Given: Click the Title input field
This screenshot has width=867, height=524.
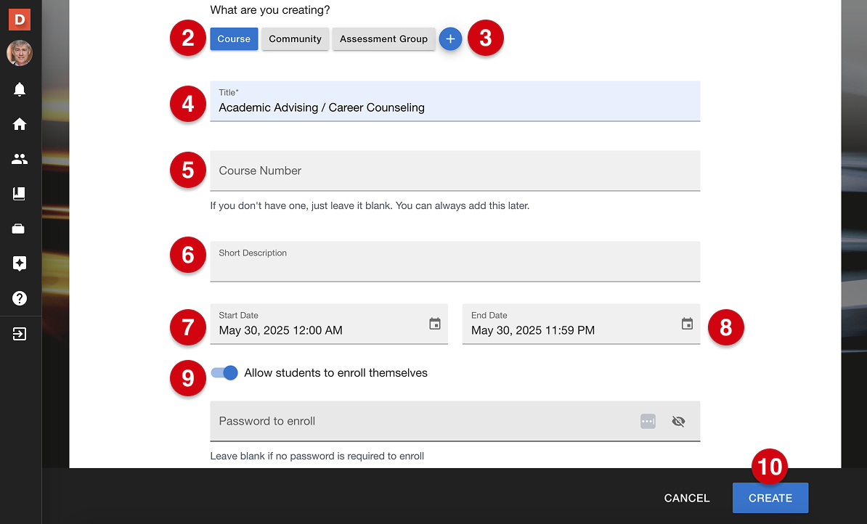Looking at the screenshot, I should coord(455,101).
